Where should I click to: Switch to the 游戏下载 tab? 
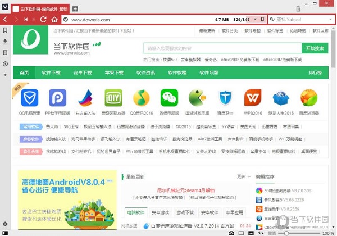(185, 212)
